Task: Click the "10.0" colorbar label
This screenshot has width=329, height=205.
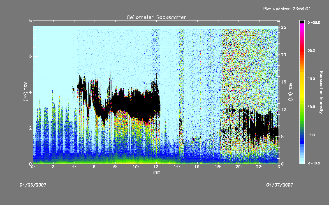Action: click(x=311, y=107)
